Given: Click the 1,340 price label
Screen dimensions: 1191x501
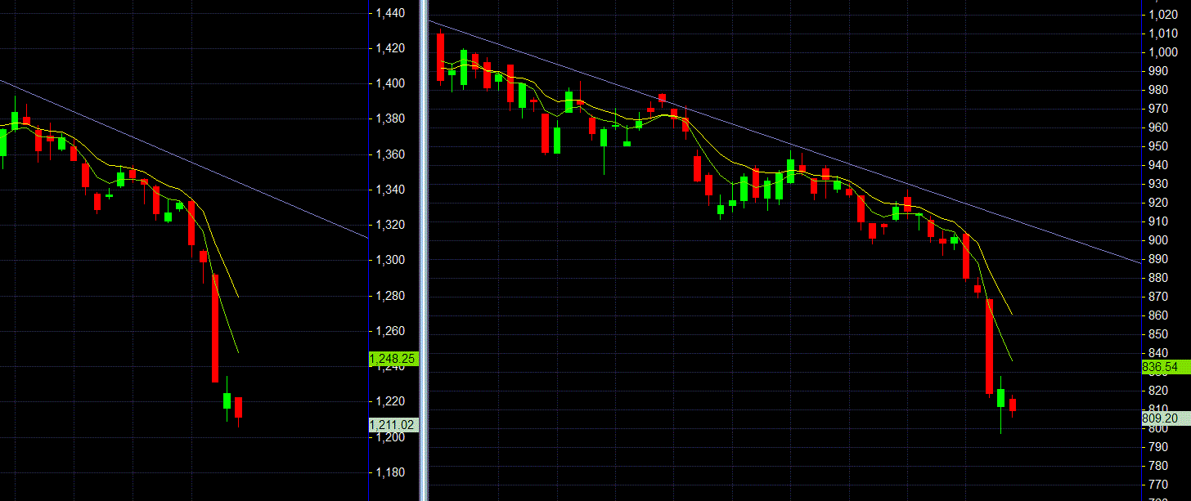Looking at the screenshot, I should pos(389,190).
